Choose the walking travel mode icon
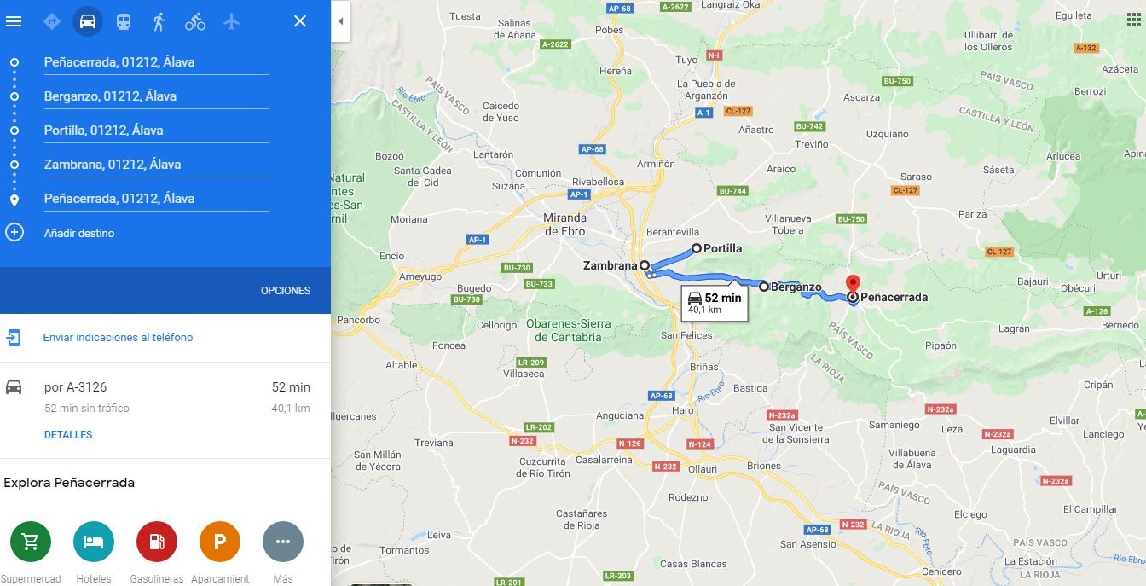This screenshot has height=586, width=1146. click(159, 21)
